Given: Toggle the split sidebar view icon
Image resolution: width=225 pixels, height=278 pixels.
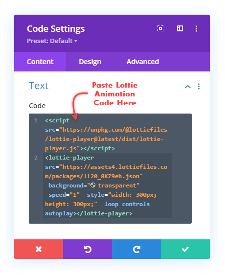Looking at the screenshot, I should pyautogui.click(x=180, y=28).
